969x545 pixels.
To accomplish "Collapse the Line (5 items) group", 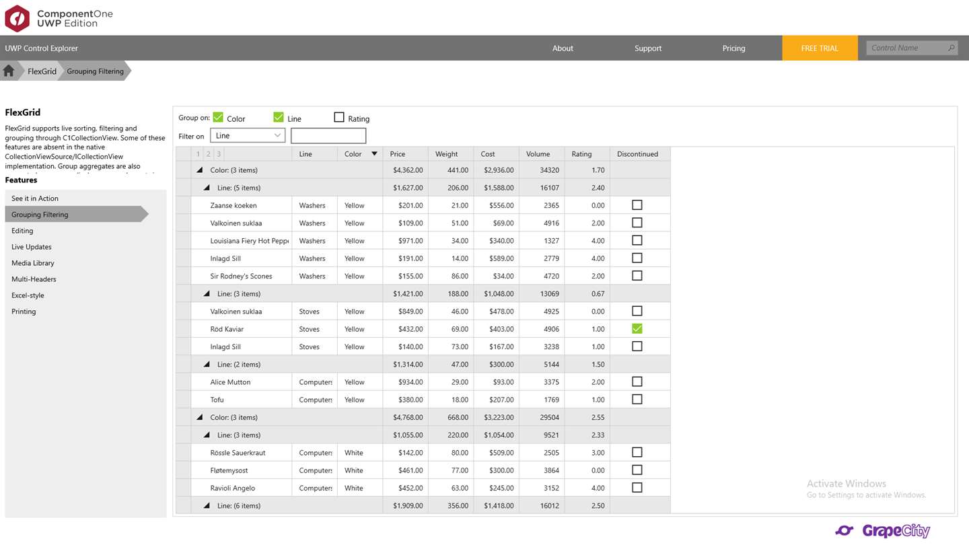I will [x=207, y=188].
